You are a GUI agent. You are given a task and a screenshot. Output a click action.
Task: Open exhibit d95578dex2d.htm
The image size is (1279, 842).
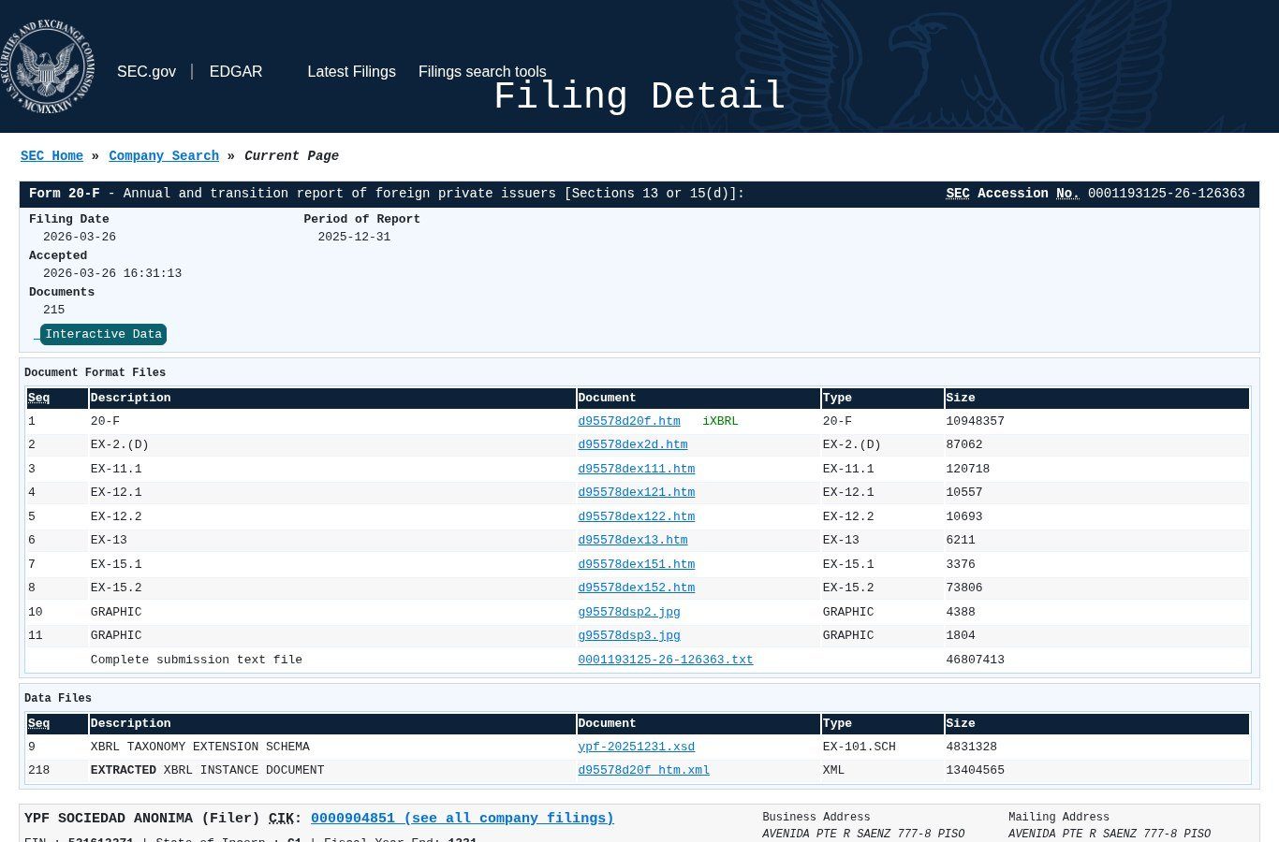coord(633,445)
